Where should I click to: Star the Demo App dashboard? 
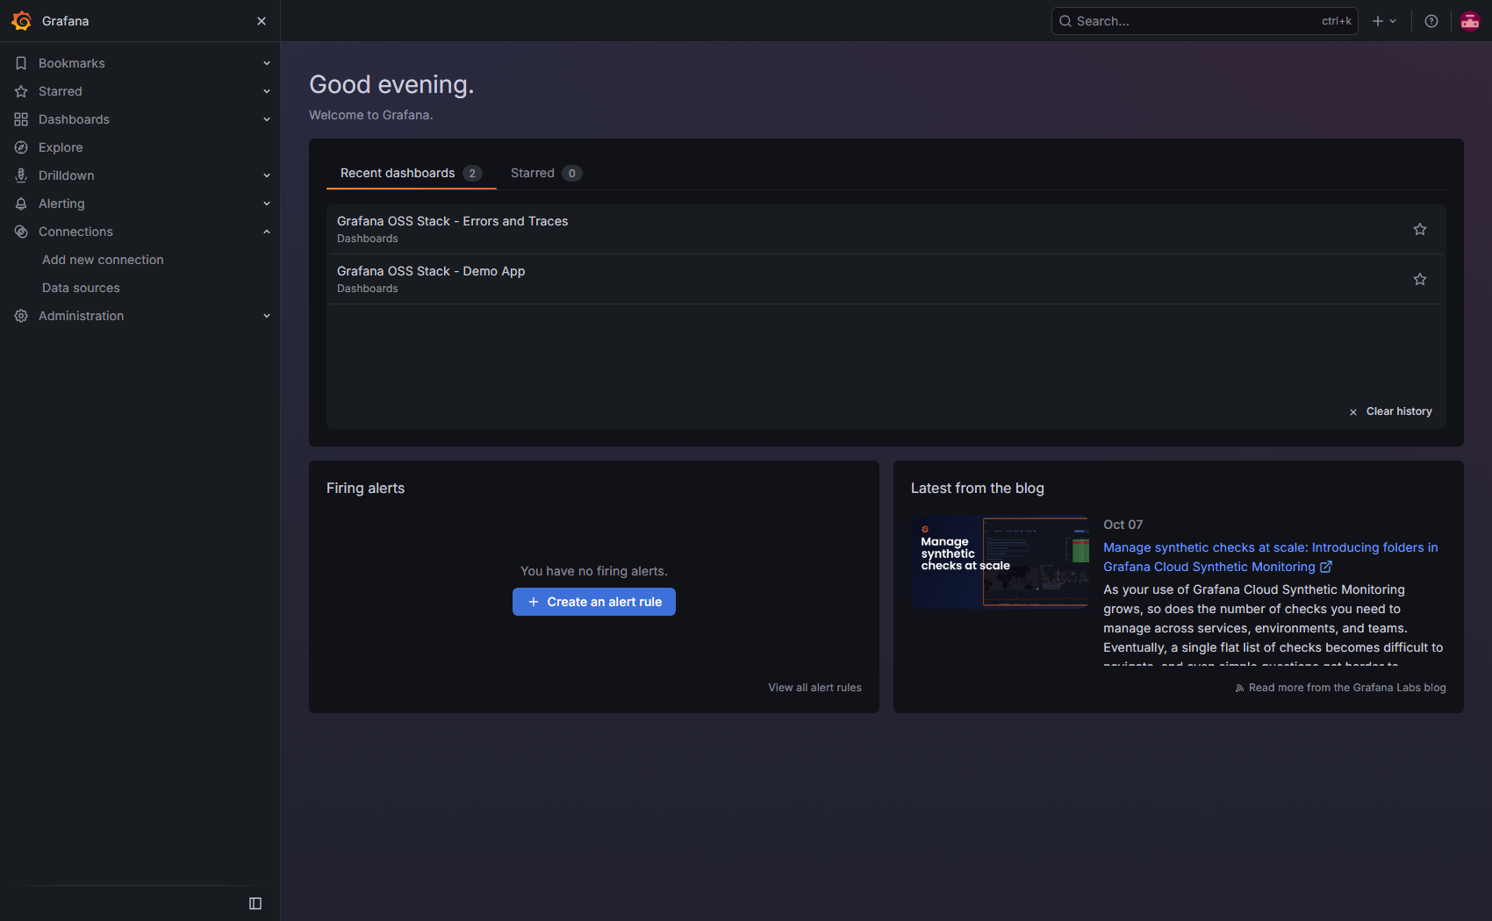point(1420,279)
